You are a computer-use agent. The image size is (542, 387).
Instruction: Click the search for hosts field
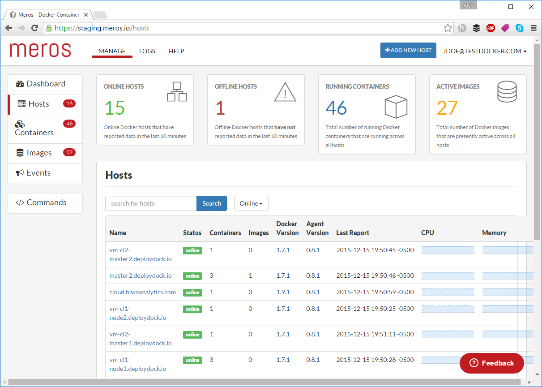click(x=151, y=203)
